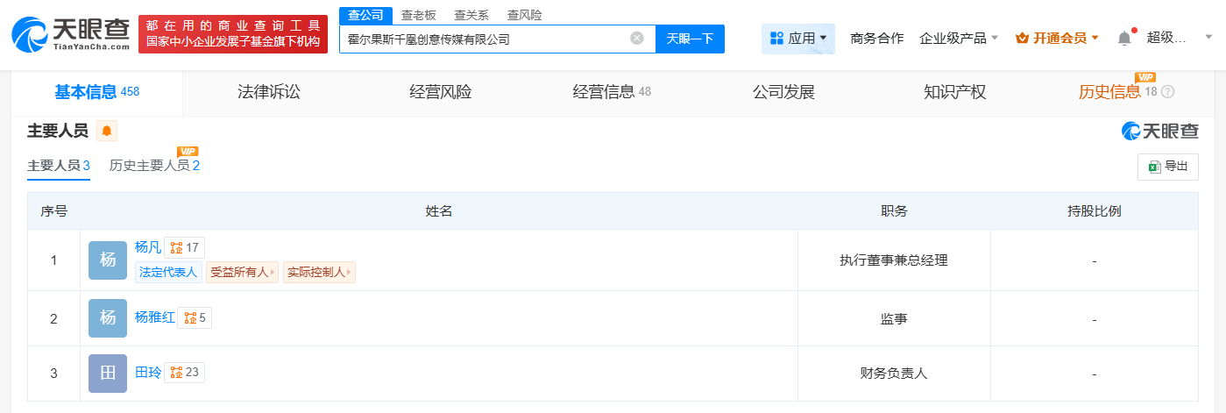Click the 导出 export button
This screenshot has height=413, width=1226.
(x=1168, y=167)
